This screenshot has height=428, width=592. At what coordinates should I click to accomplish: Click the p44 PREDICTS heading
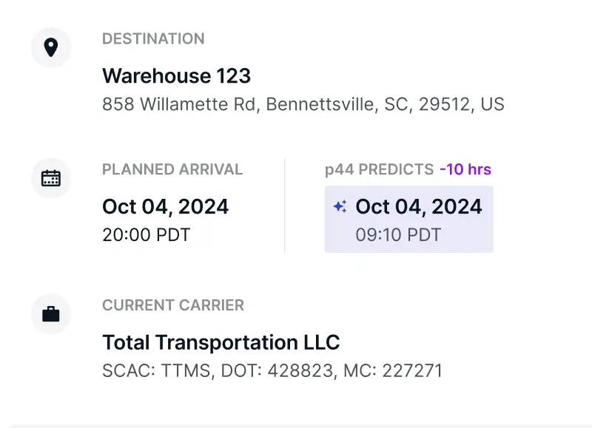379,169
